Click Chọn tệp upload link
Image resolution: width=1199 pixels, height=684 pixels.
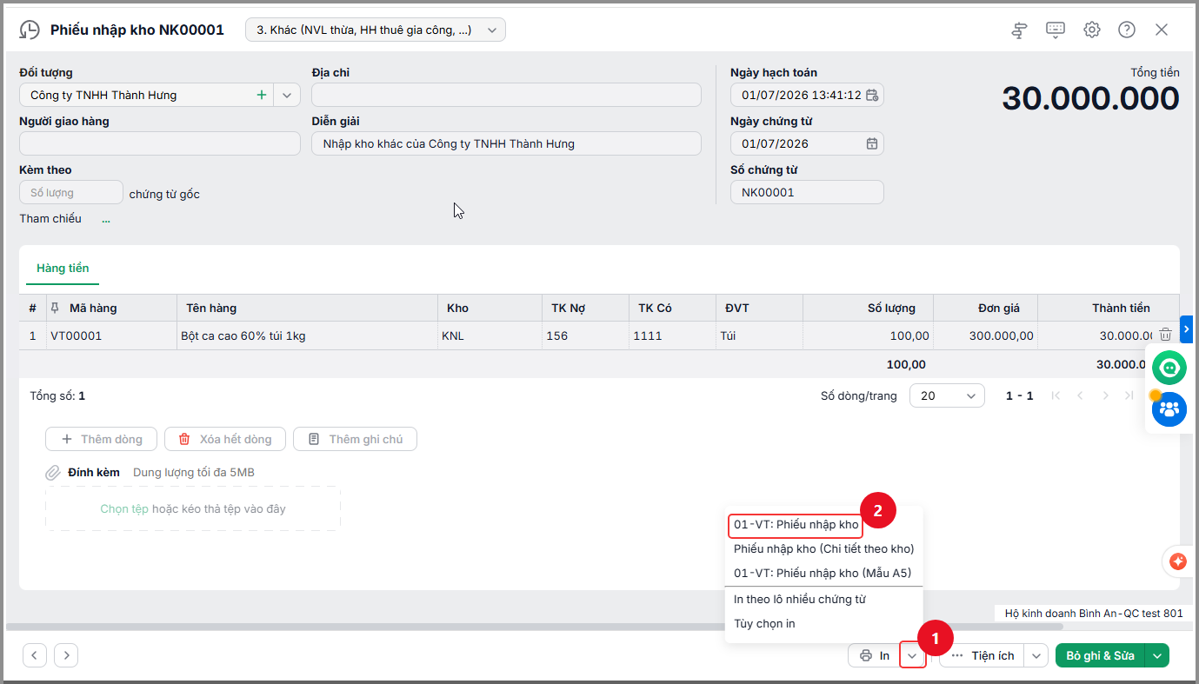pos(124,508)
